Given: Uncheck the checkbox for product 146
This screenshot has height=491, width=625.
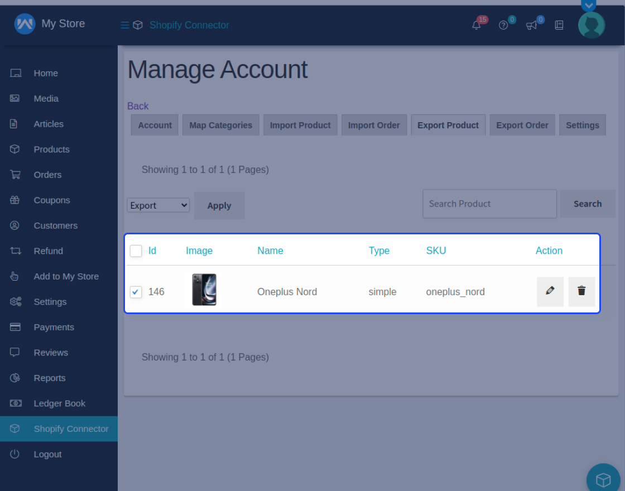Looking at the screenshot, I should (x=136, y=292).
